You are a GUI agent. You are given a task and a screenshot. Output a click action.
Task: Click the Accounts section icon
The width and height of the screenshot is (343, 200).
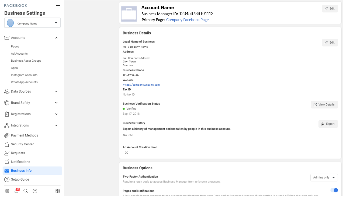coord(7,38)
